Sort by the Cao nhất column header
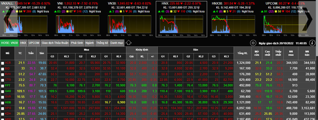Image resolution: width=318 pixels, height=120 pixels. (267, 53)
